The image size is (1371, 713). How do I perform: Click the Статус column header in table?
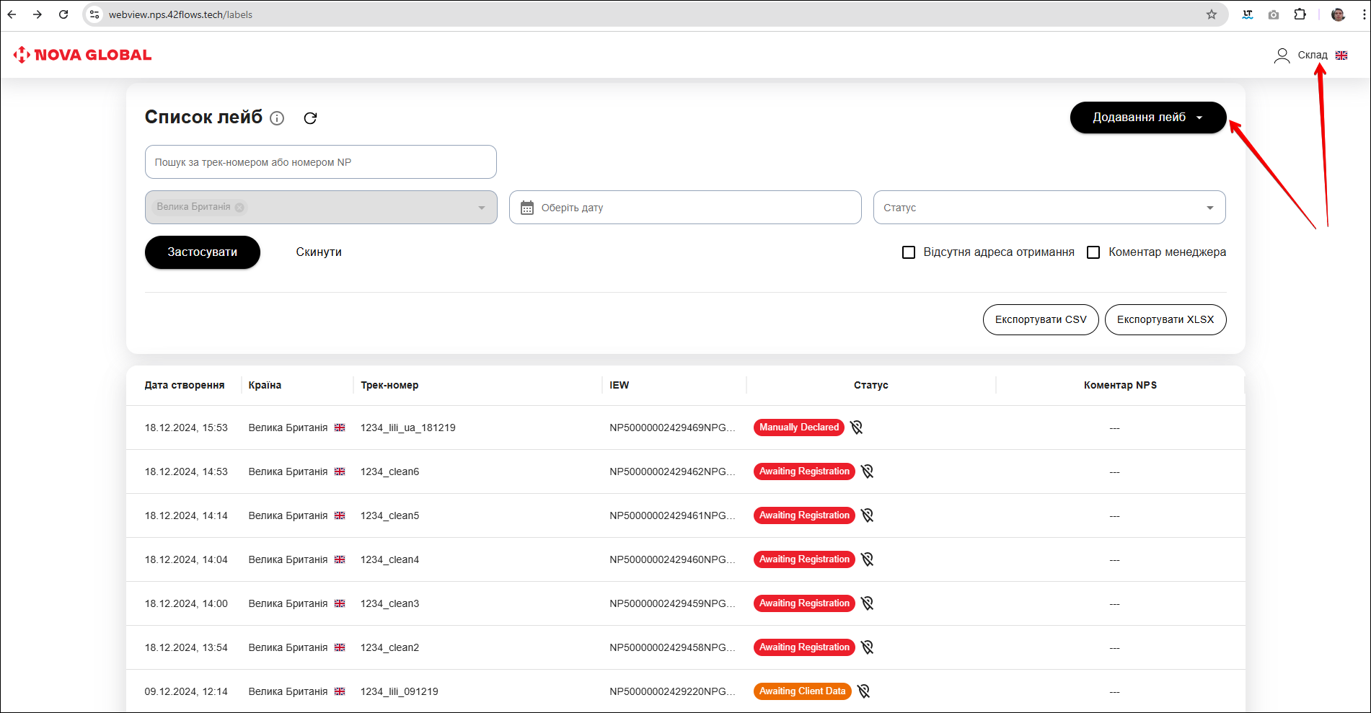[x=871, y=385]
